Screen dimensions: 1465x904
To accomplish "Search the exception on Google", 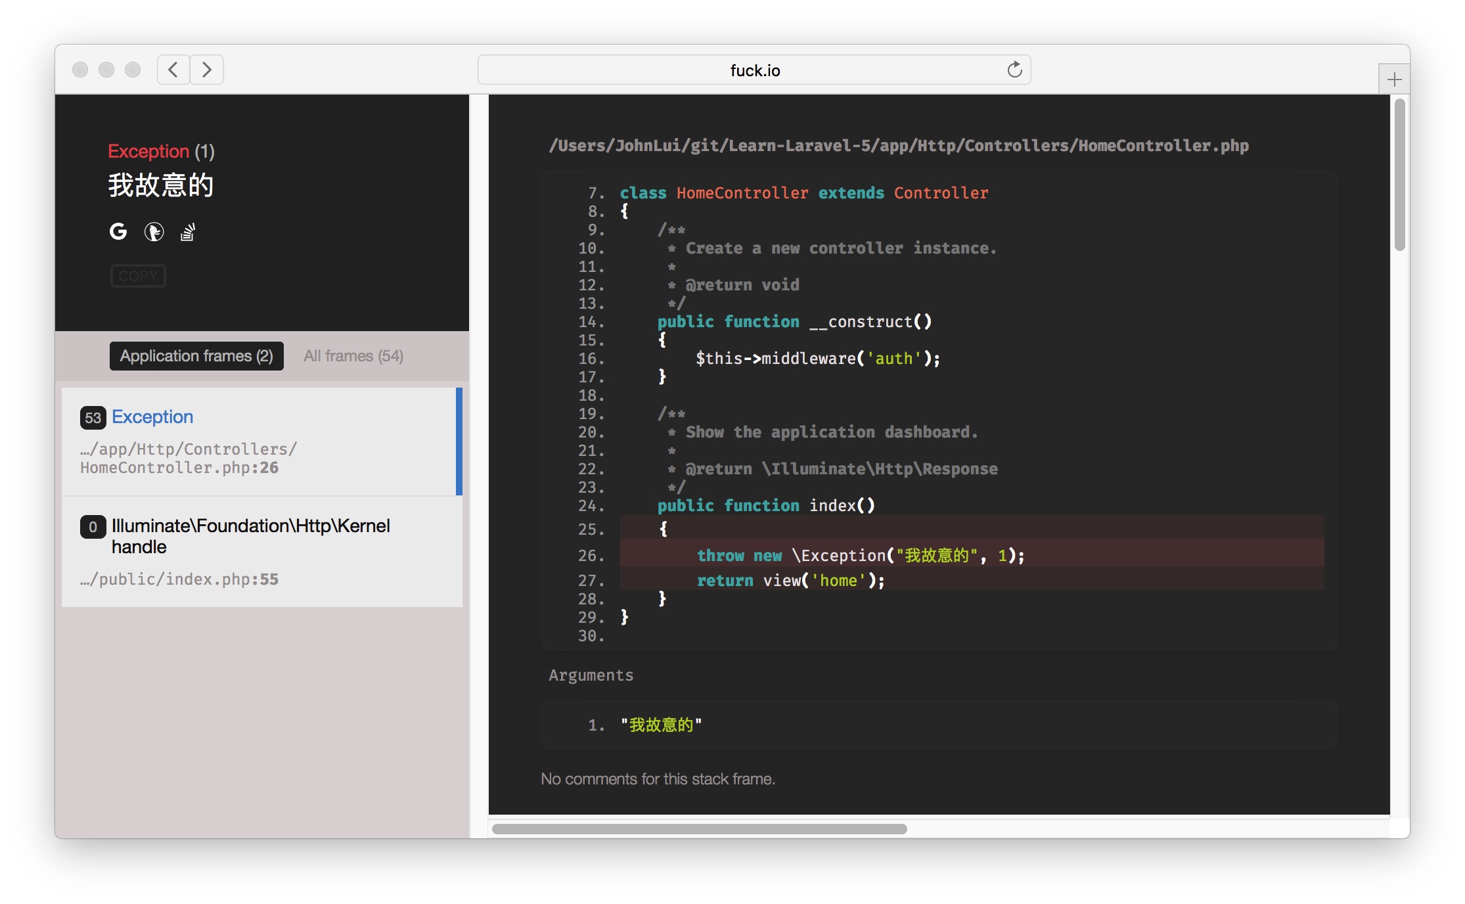I will (x=118, y=232).
